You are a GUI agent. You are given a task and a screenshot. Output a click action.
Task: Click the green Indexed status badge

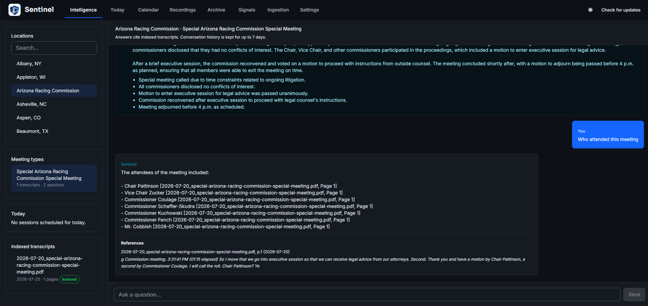[69, 279]
